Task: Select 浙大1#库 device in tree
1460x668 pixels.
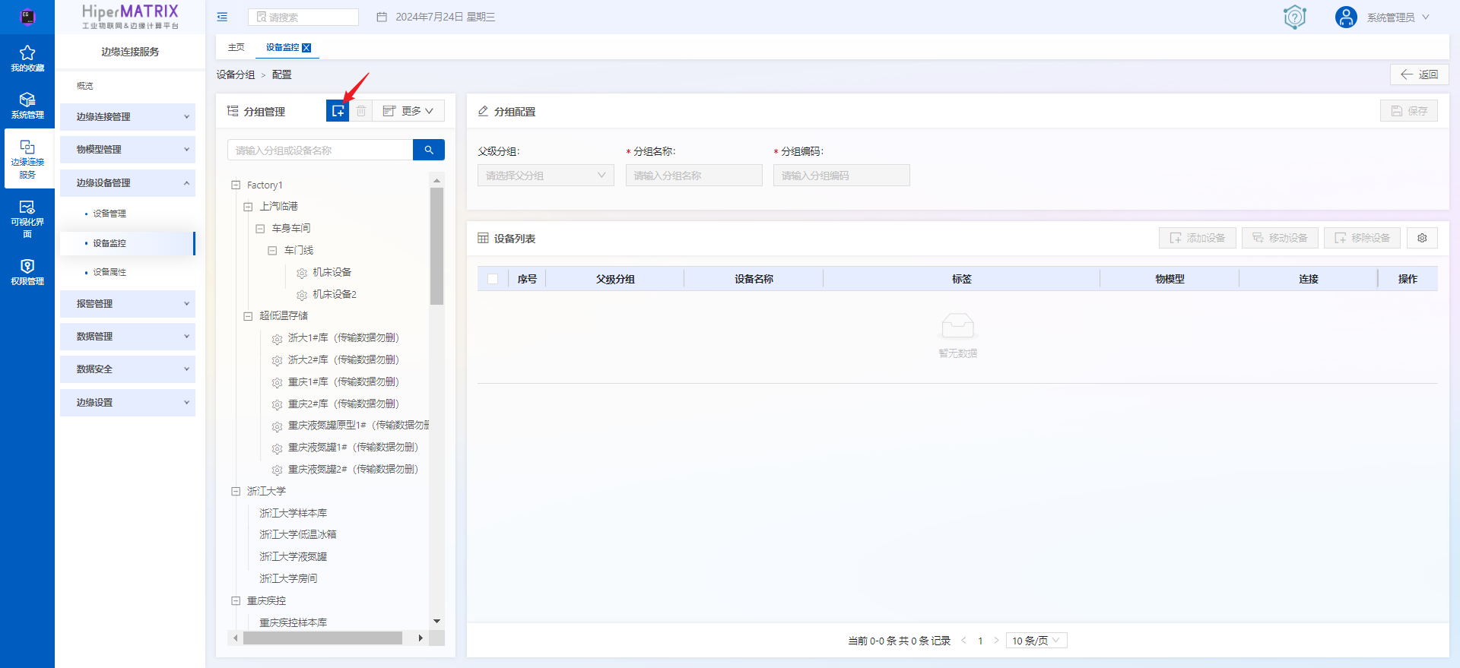Action: click(343, 337)
